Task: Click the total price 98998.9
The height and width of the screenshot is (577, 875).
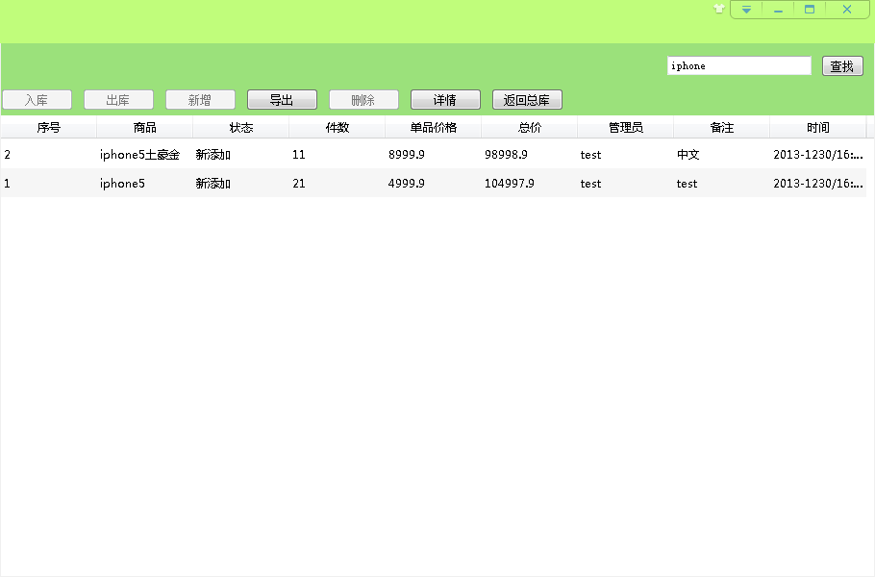Action: 506,155
